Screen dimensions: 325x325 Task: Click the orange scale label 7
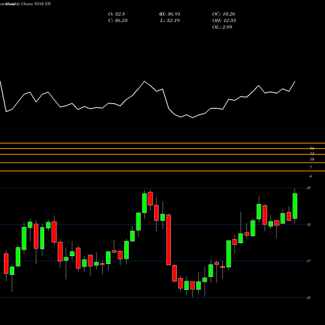tap(311, 168)
